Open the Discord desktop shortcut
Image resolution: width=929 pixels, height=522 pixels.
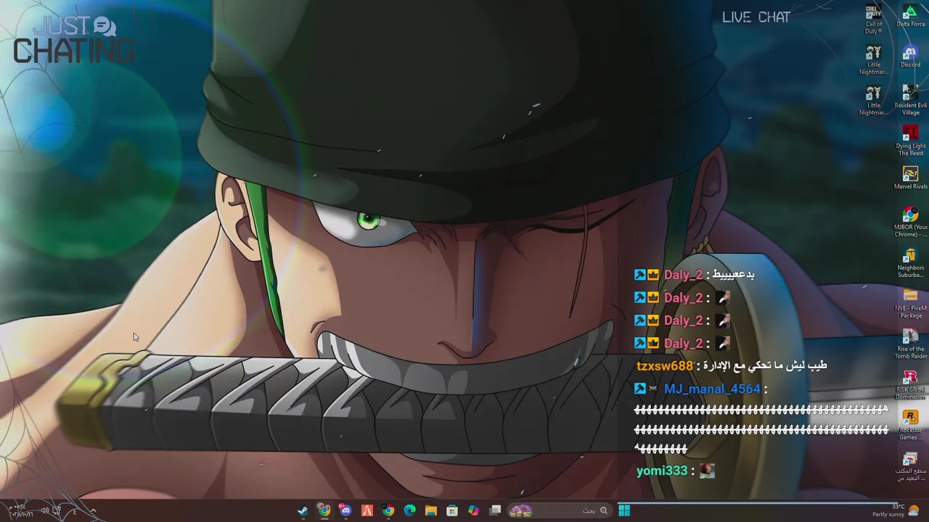pyautogui.click(x=910, y=57)
